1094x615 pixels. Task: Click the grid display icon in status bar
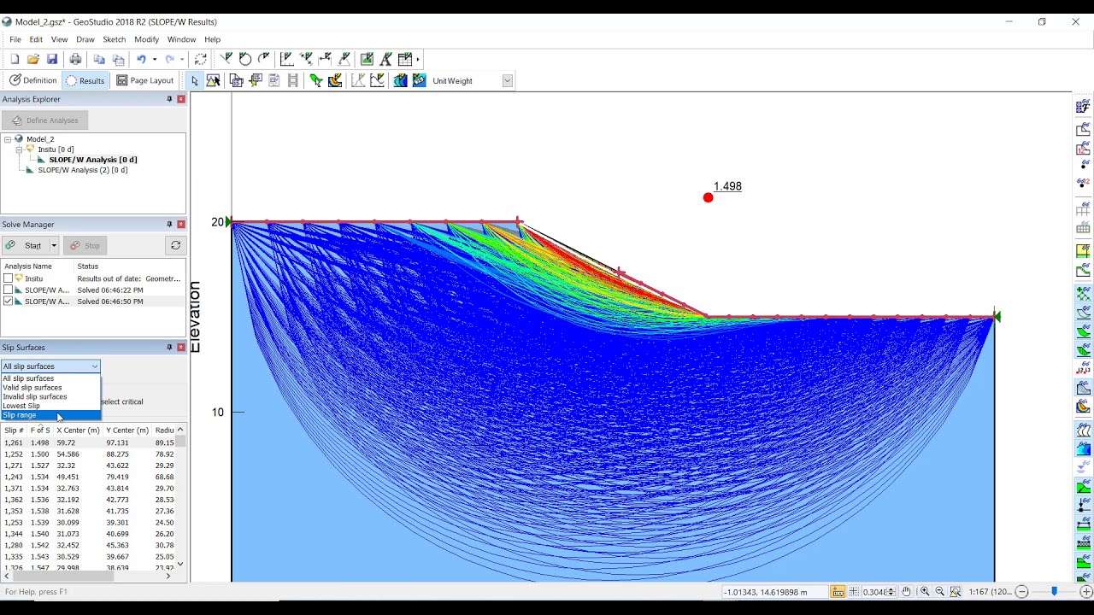click(855, 591)
